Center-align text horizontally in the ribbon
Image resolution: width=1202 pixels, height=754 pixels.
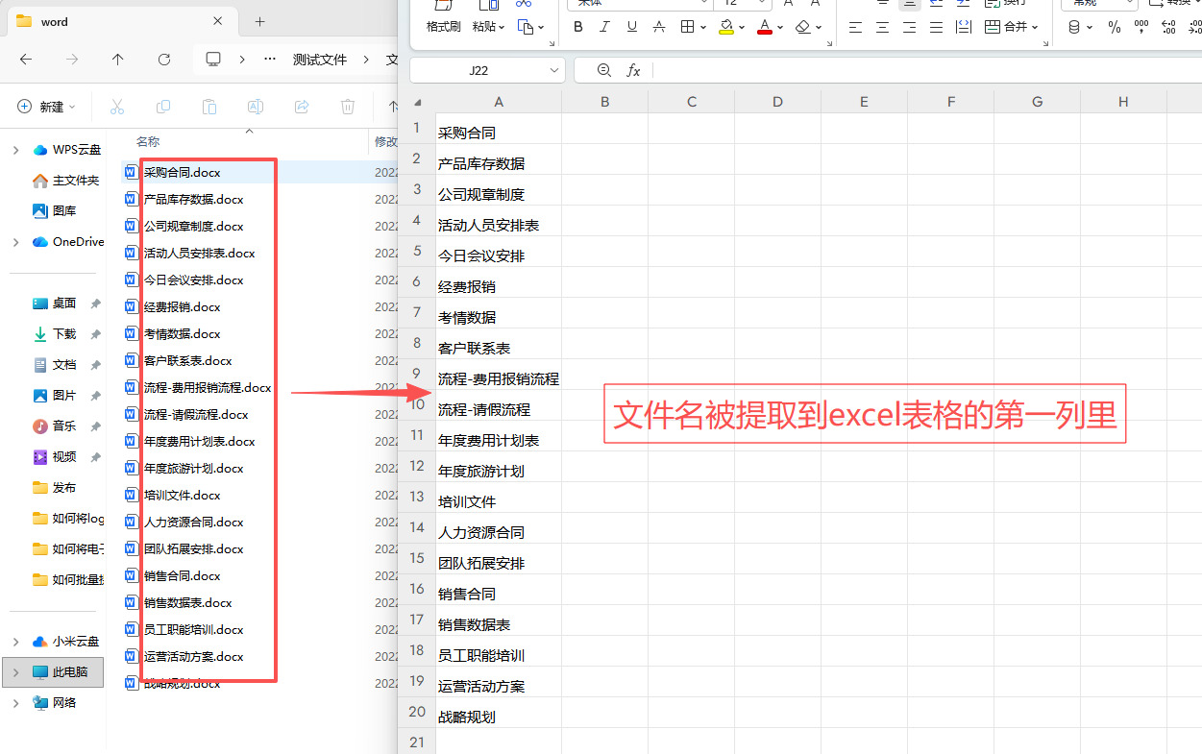[883, 27]
